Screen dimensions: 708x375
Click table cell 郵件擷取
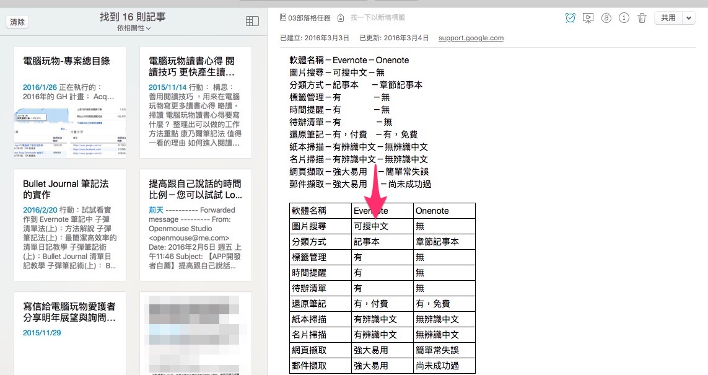321,366
